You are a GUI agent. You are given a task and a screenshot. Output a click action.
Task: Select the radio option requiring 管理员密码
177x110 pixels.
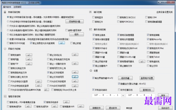tap(8, 35)
